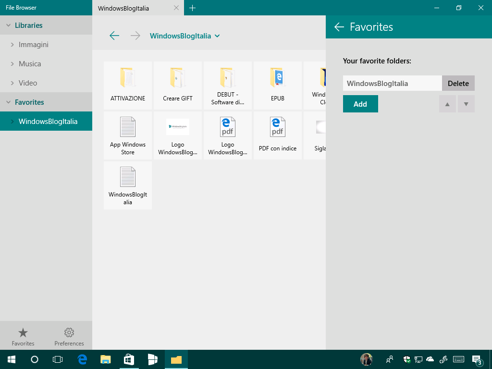Image resolution: width=492 pixels, height=369 pixels.
Task: Open the Logo WindowsBlog PDF file
Action: [227, 135]
